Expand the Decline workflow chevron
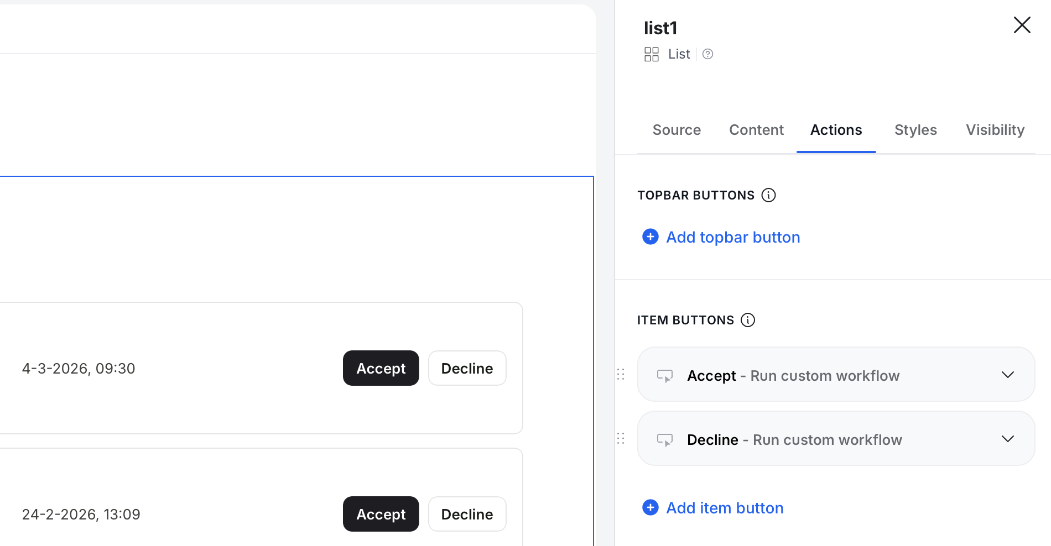 [1007, 439]
